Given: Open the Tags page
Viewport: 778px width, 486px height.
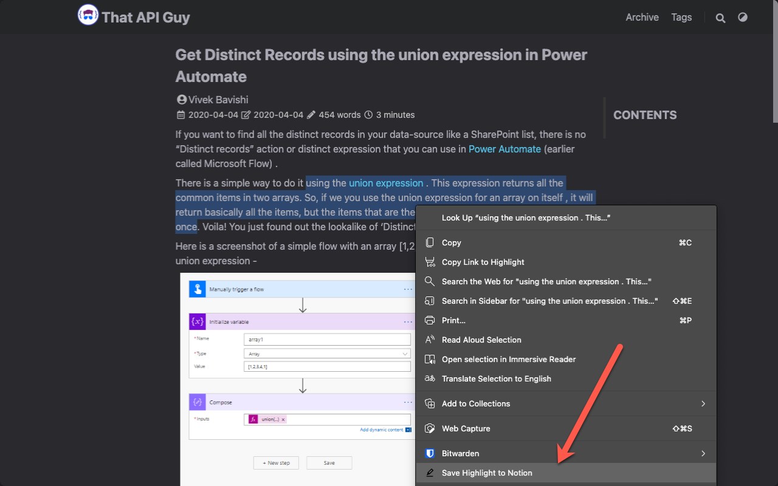Looking at the screenshot, I should pos(681,17).
